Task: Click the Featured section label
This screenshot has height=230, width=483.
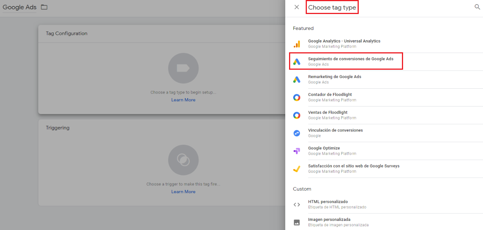Action: (303, 28)
